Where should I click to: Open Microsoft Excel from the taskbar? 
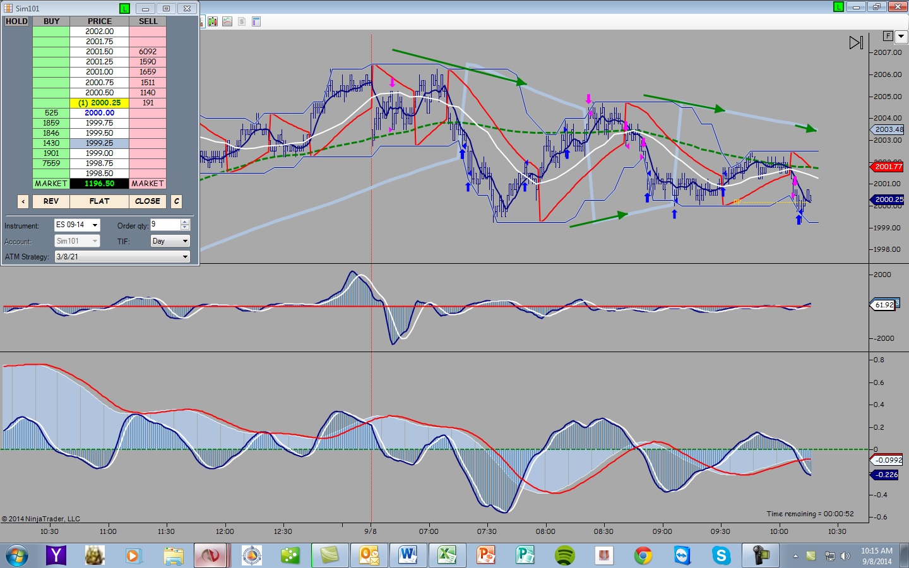[447, 555]
